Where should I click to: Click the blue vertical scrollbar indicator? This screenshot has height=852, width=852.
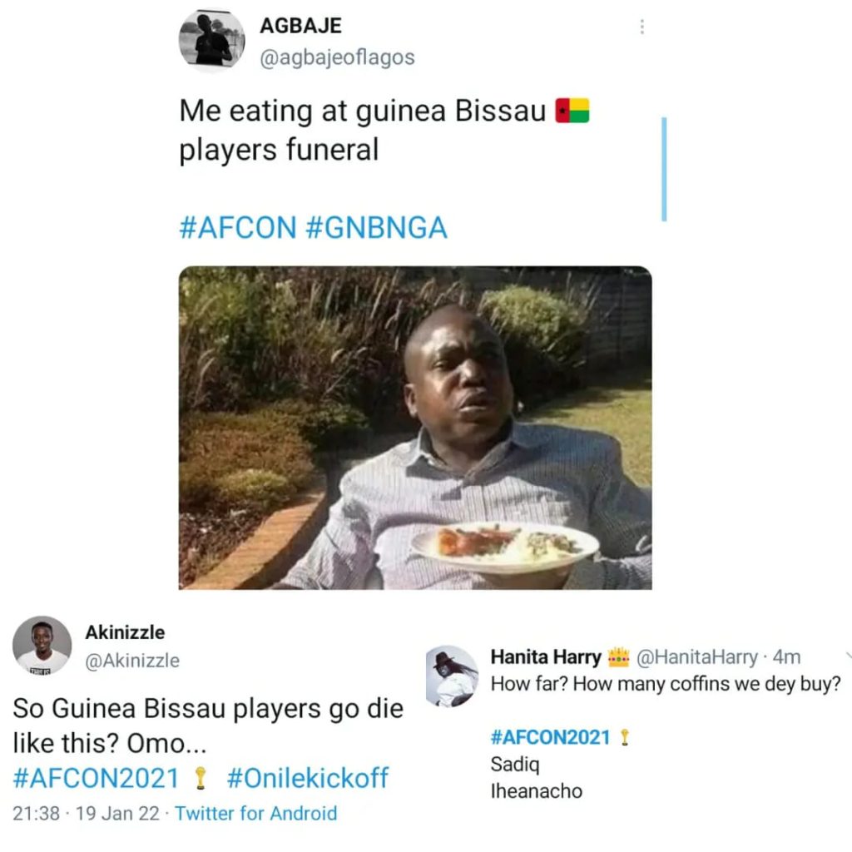(663, 169)
